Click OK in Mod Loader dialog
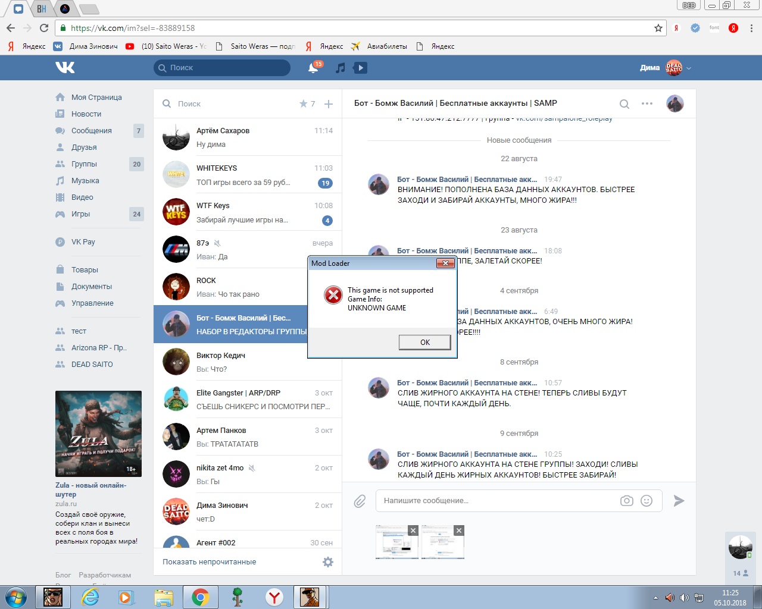This screenshot has width=762, height=609. pos(424,342)
